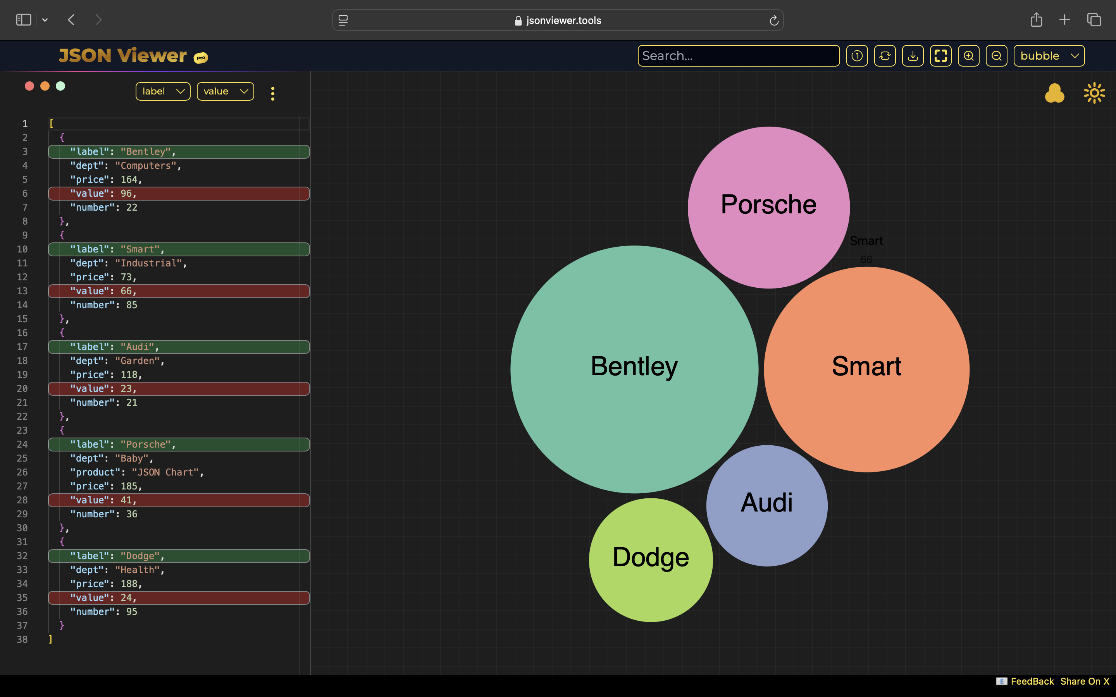
Task: Click the Share On X link
Action: 1084,682
